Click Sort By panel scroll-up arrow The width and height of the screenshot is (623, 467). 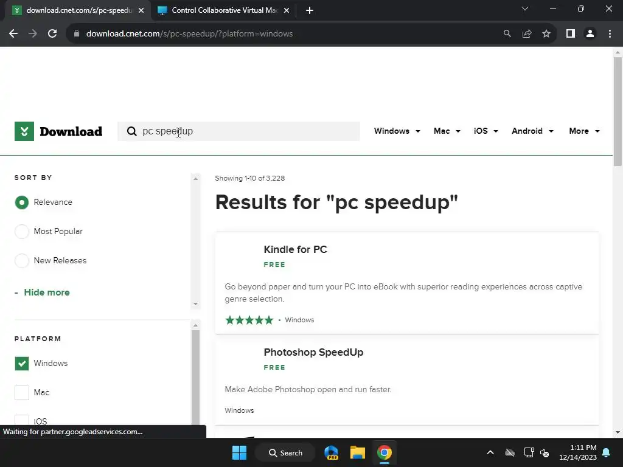195,179
